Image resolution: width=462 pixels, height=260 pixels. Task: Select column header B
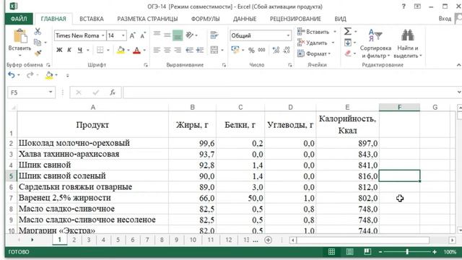click(193, 108)
